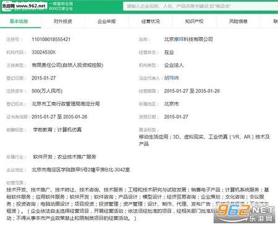Switch to the 风险信息 tab

coord(238,21)
